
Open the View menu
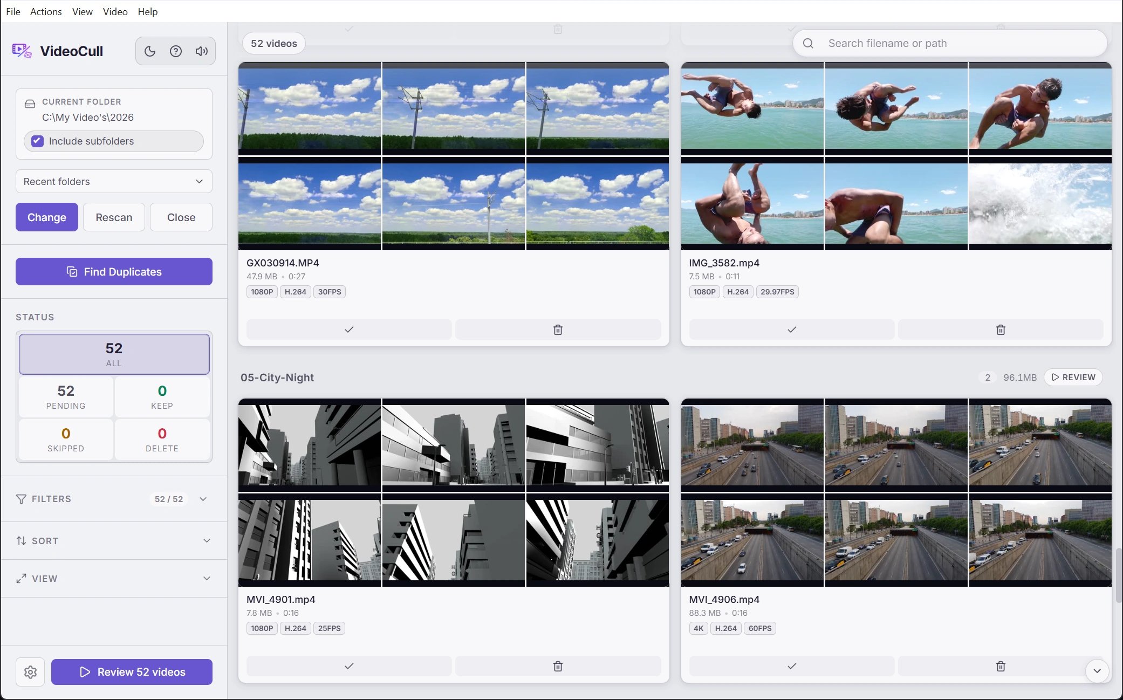click(x=83, y=11)
